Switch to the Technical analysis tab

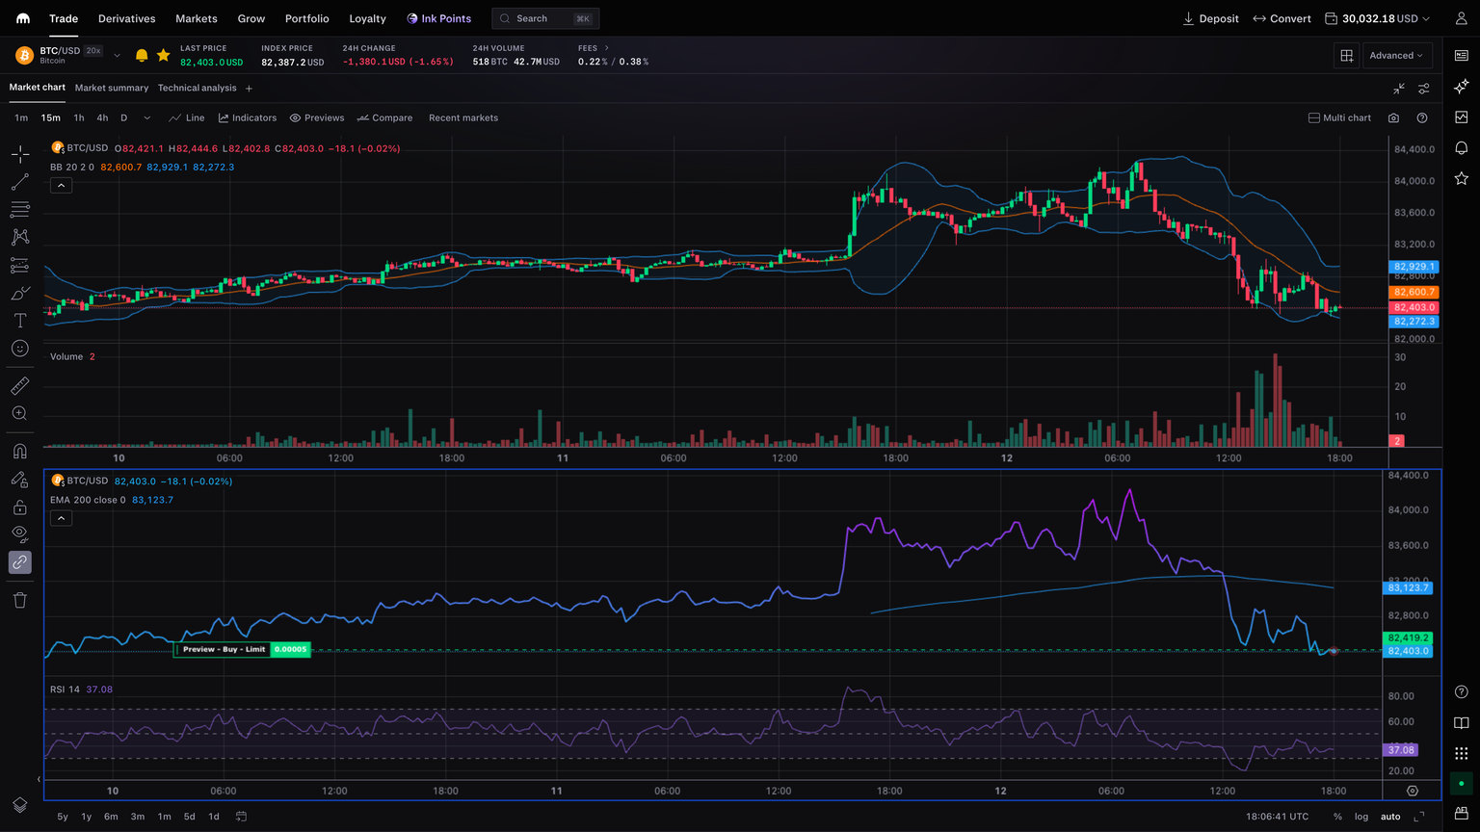197,88
